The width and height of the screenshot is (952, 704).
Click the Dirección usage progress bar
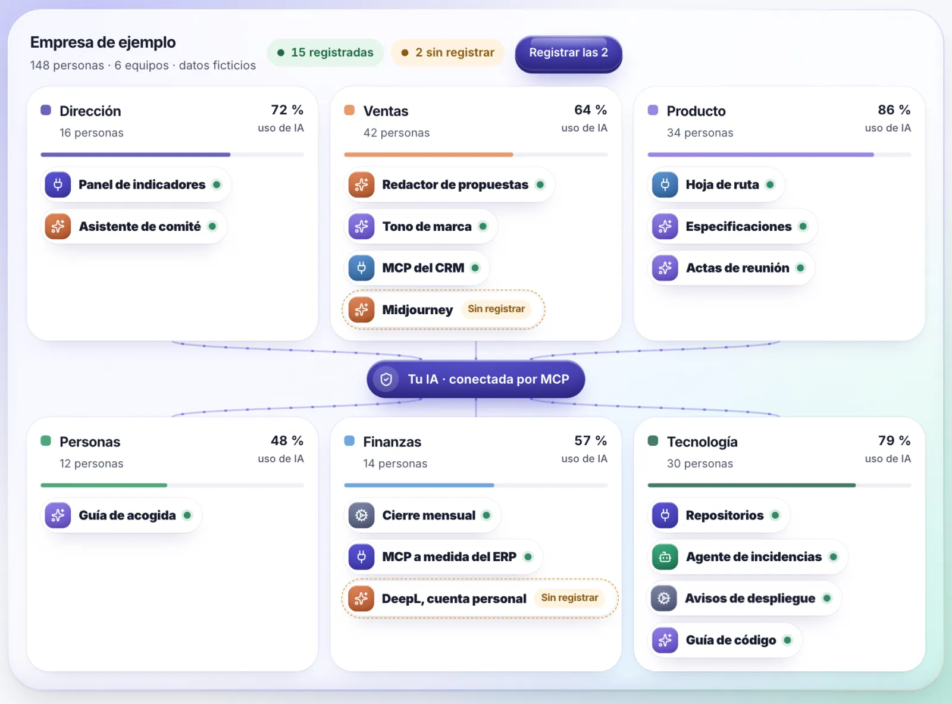[x=172, y=155]
